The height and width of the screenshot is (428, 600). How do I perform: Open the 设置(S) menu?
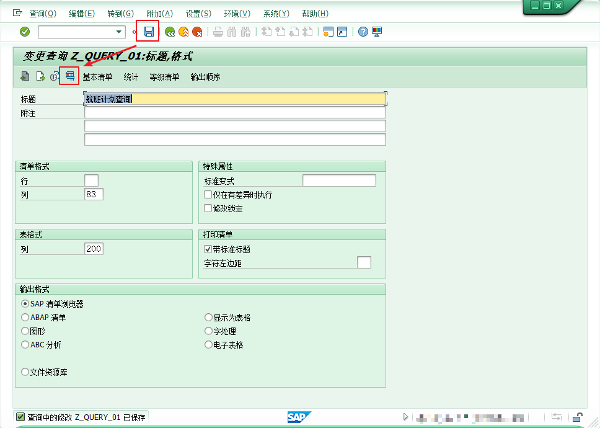point(198,14)
